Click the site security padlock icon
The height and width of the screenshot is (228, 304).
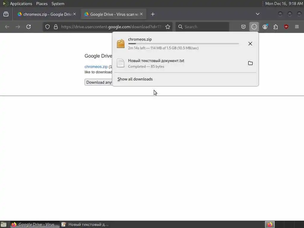tap(56, 27)
